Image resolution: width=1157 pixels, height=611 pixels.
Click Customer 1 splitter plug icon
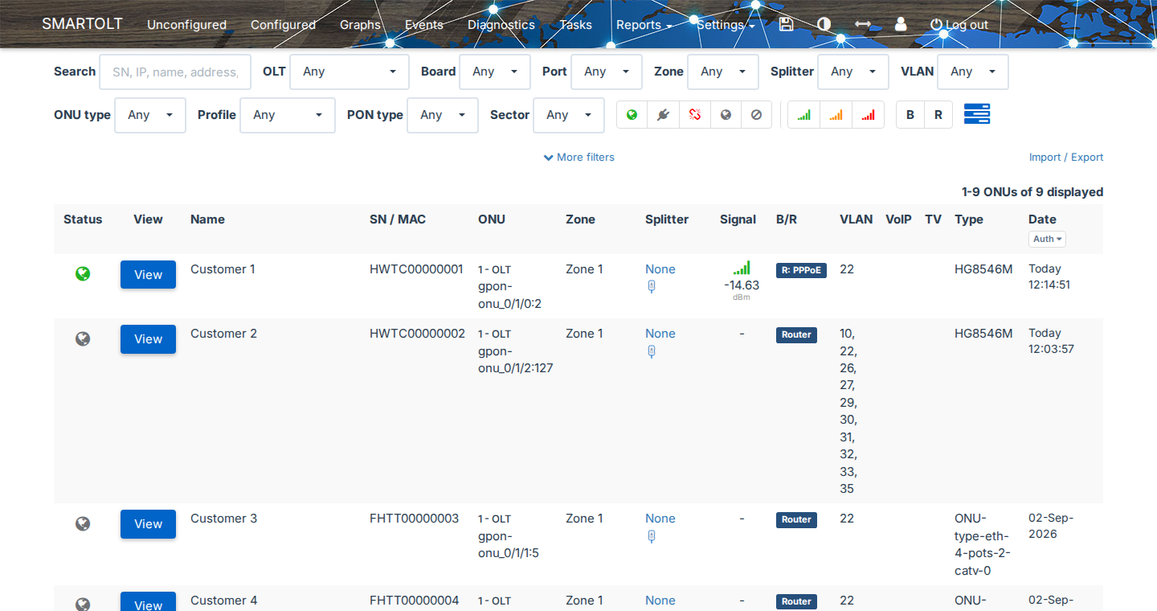tap(652, 286)
